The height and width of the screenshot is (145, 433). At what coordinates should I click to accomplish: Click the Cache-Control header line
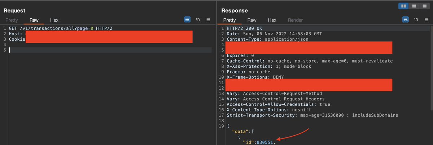coord(310,61)
